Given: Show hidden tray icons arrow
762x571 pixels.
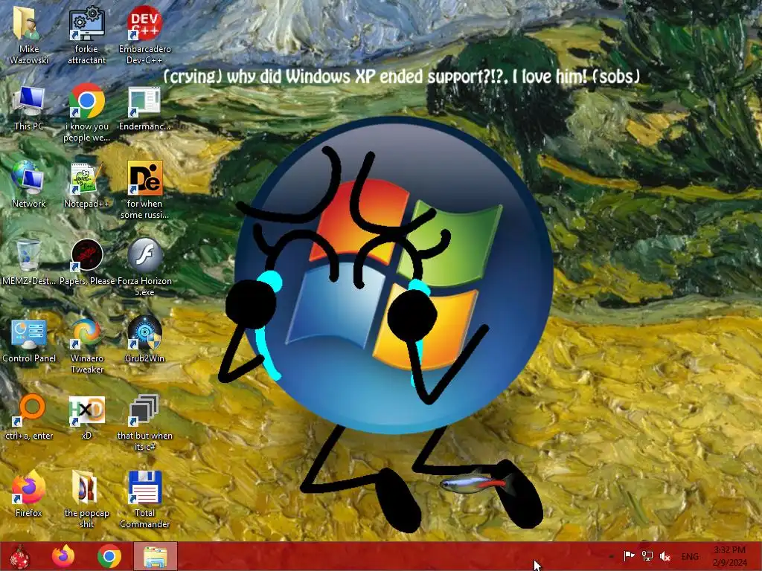Looking at the screenshot, I should 611,556.
